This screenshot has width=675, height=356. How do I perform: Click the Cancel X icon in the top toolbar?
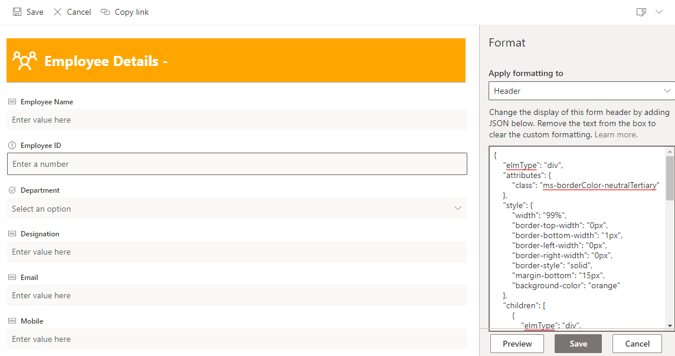coord(57,11)
